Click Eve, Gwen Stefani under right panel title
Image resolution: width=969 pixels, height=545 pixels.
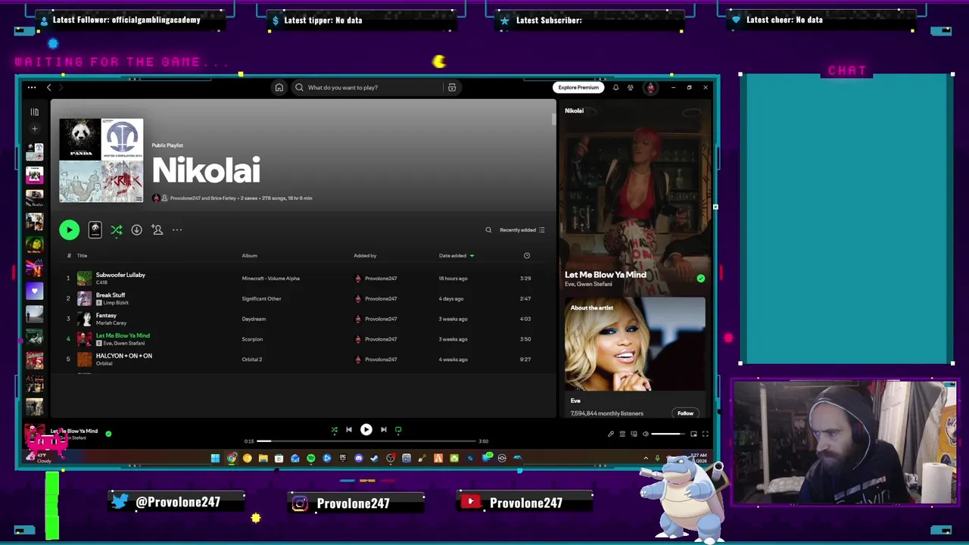588,285
